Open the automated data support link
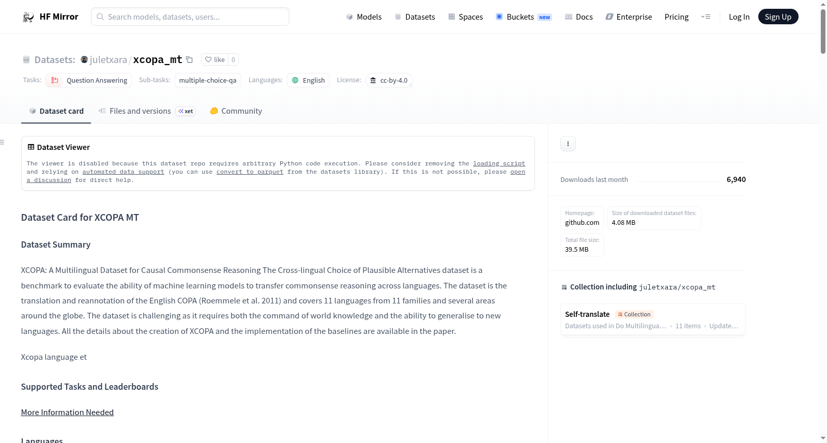The height and width of the screenshot is (443, 827). tap(123, 172)
